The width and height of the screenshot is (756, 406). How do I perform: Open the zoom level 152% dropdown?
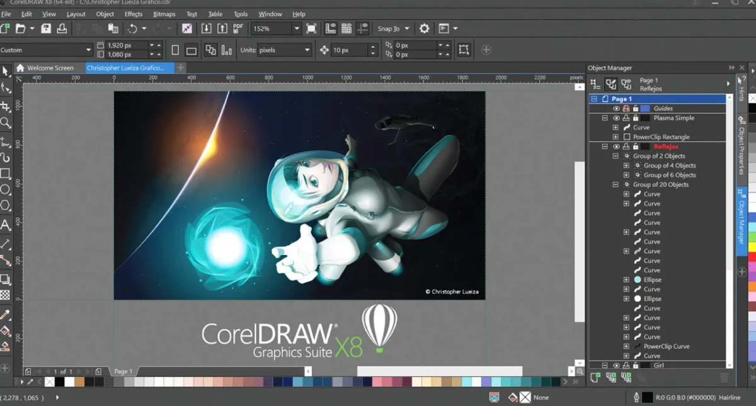coord(296,28)
